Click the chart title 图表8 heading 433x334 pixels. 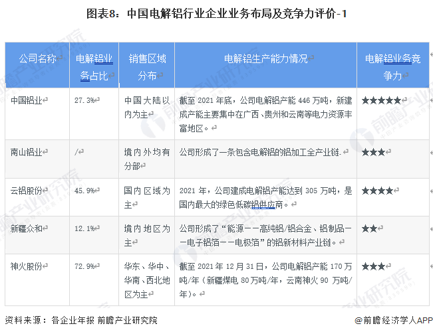[216, 13]
